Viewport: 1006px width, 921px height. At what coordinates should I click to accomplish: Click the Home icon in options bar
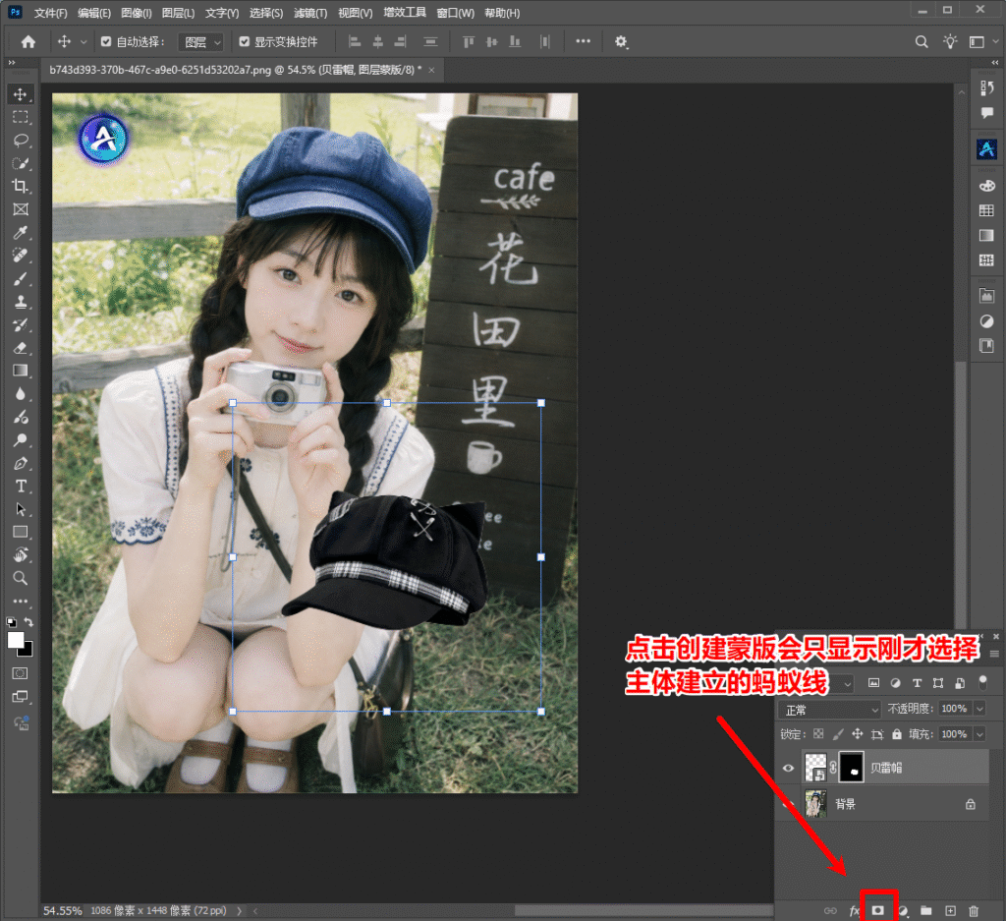point(28,41)
